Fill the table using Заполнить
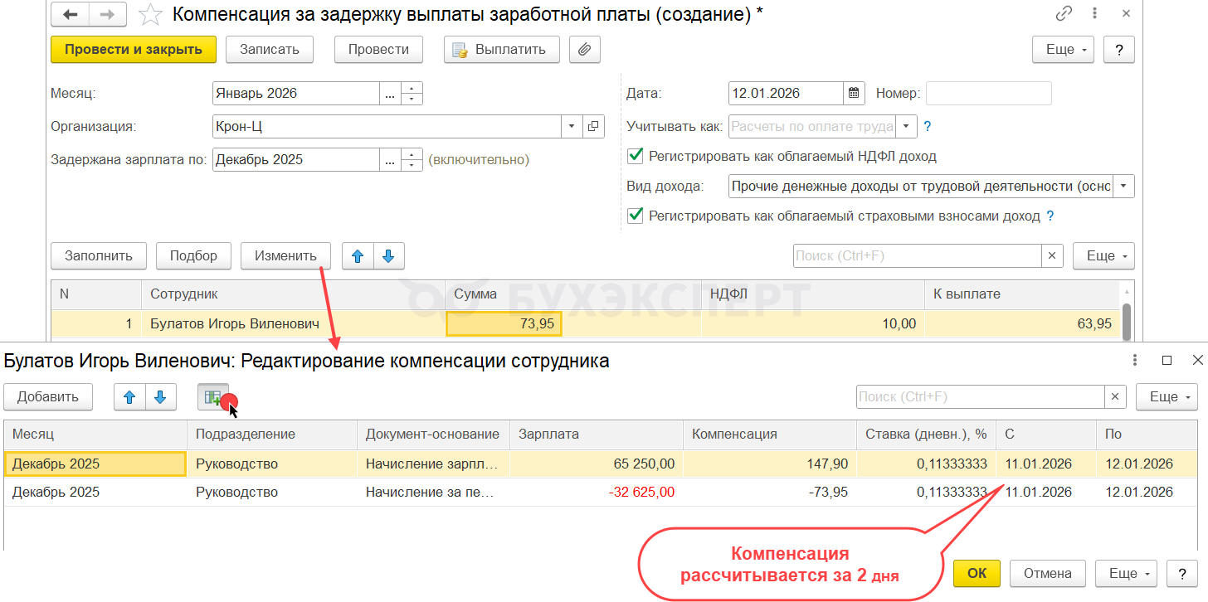 point(99,256)
